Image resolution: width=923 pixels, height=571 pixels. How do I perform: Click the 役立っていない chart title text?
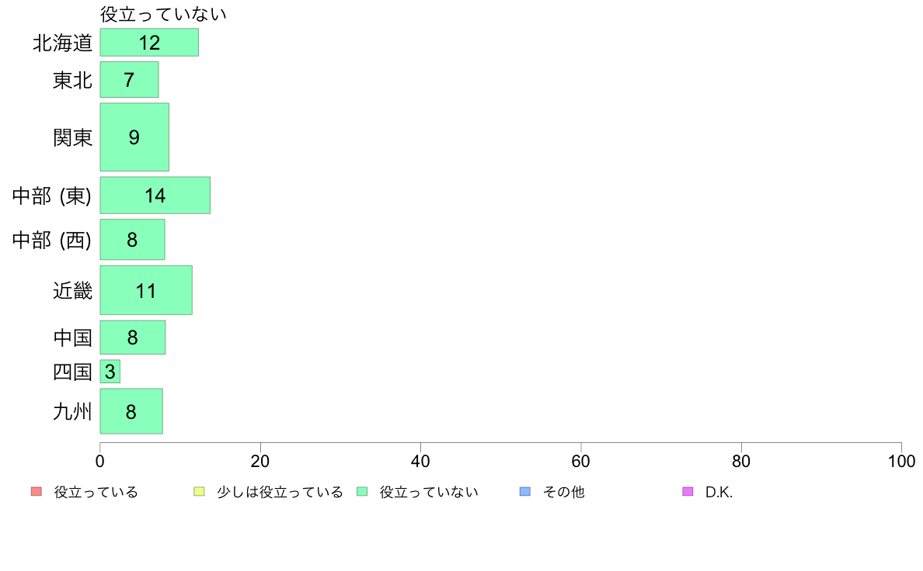point(163,14)
